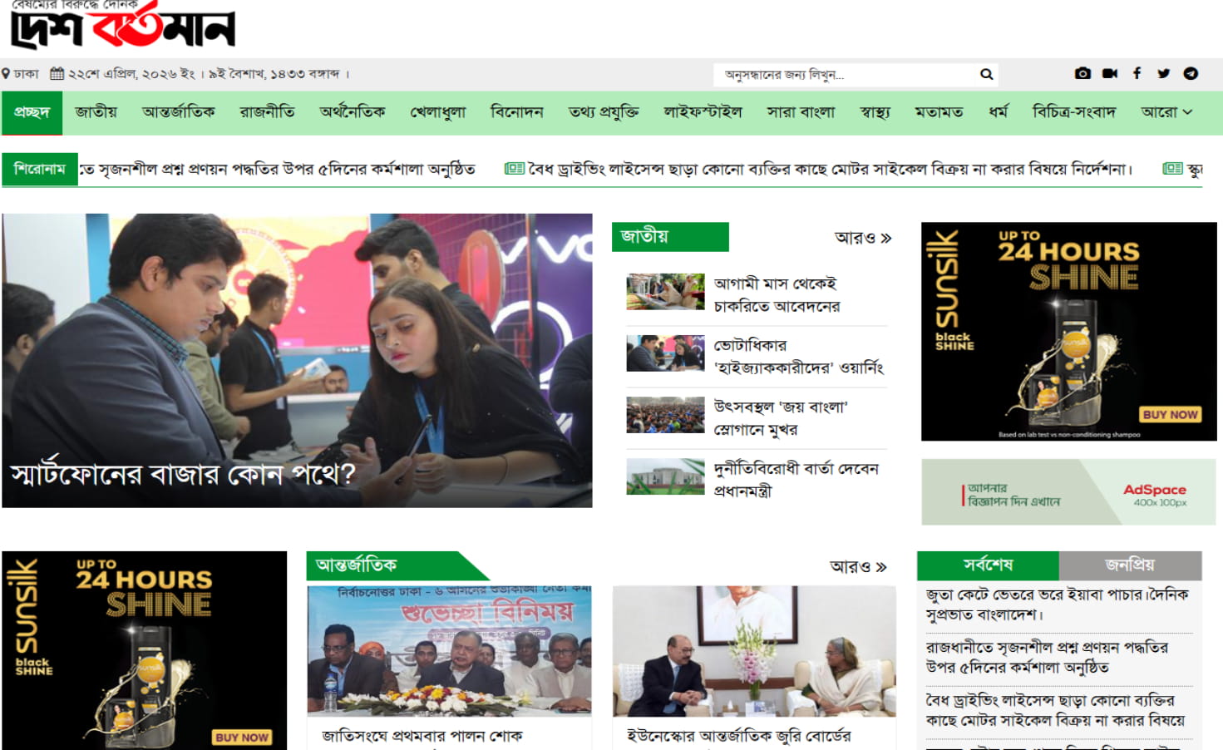Click the search magnifier icon

click(x=986, y=73)
